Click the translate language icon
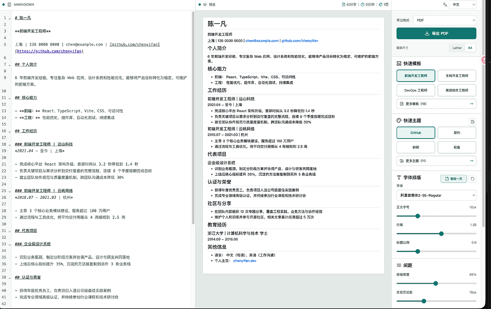 click(445, 5)
